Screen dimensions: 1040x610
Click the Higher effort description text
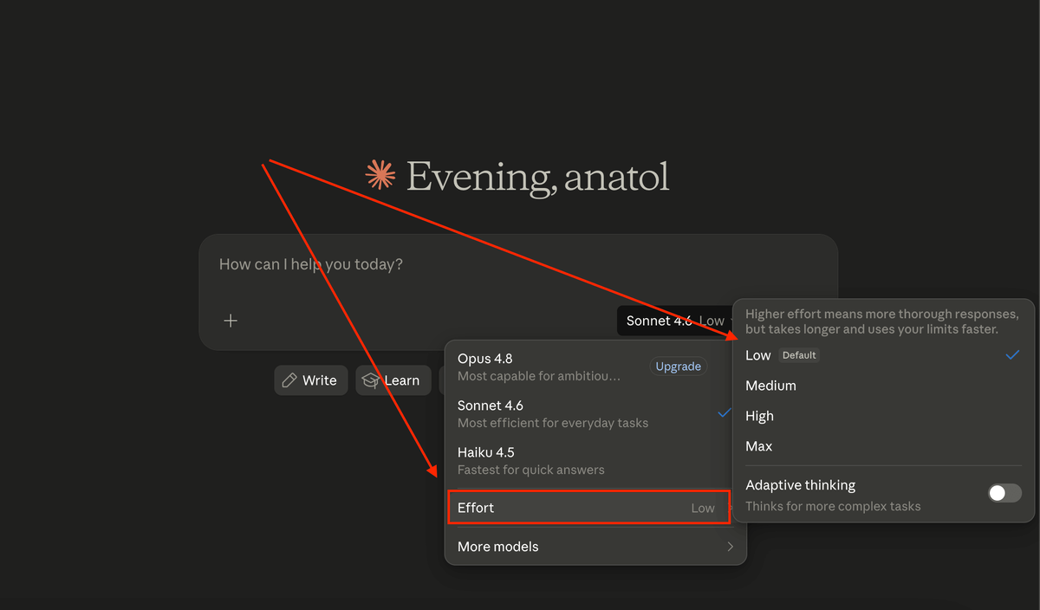coord(882,321)
